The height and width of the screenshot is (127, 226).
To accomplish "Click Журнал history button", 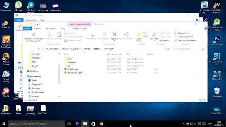I will [x=165, y=40].
